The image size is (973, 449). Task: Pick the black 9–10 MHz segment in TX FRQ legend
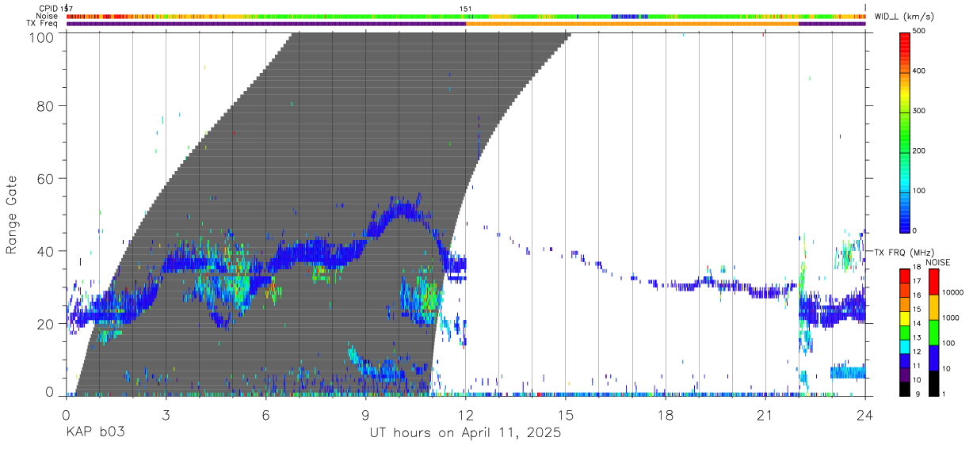[x=906, y=388]
